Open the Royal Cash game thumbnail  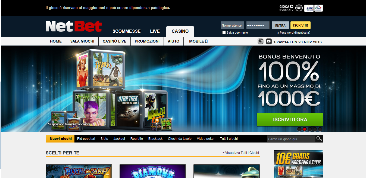click(79, 171)
